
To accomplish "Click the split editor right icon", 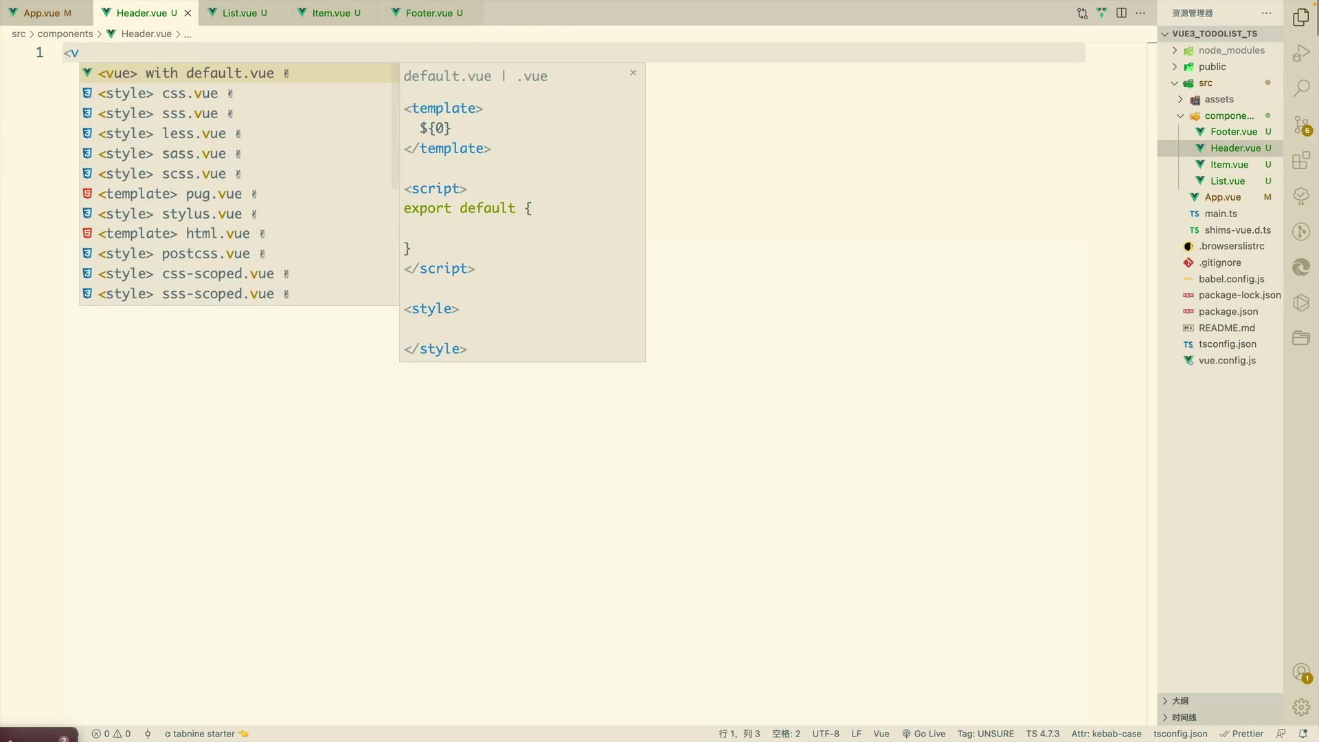I will pos(1121,13).
